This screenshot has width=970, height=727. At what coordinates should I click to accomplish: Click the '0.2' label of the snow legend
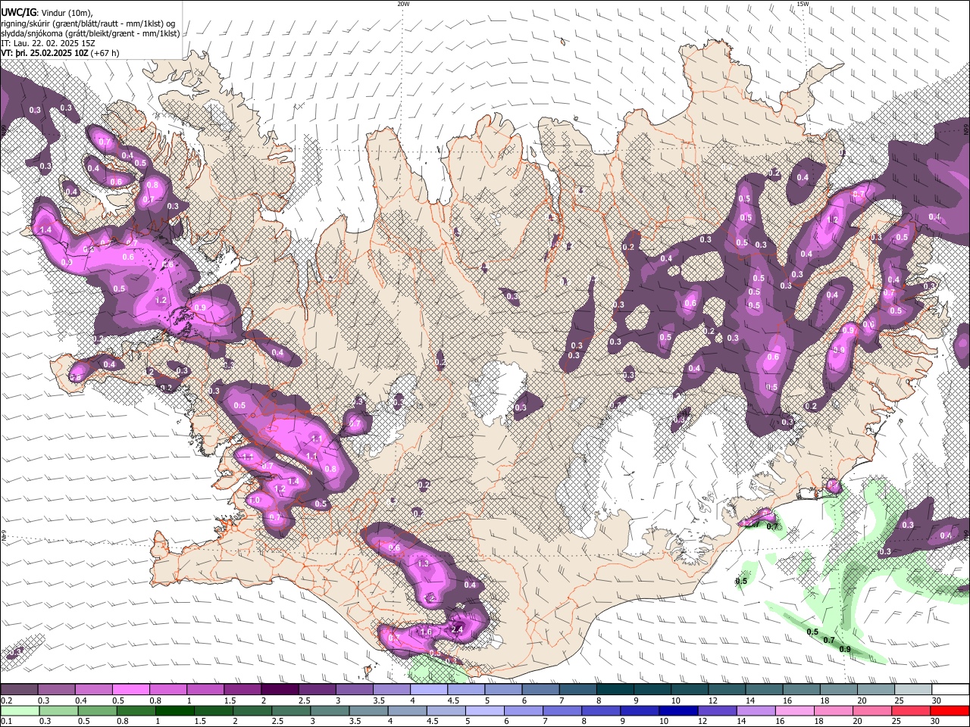pos(6,700)
